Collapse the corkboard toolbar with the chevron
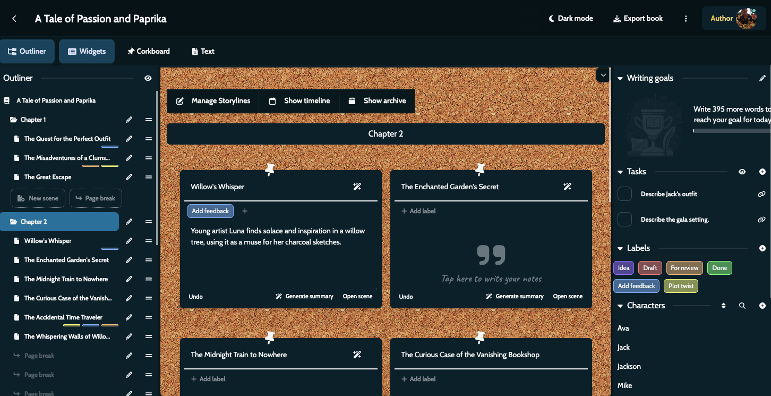This screenshot has height=396, width=771. (x=603, y=75)
